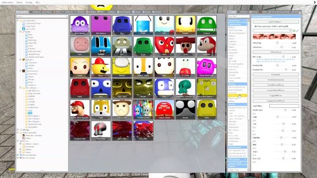This screenshot has height=178, width=317.
Task: Spawn the cyan face with tall black eyes
Action: point(101,46)
